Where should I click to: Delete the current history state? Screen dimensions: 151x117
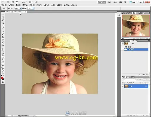click(x=147, y=75)
